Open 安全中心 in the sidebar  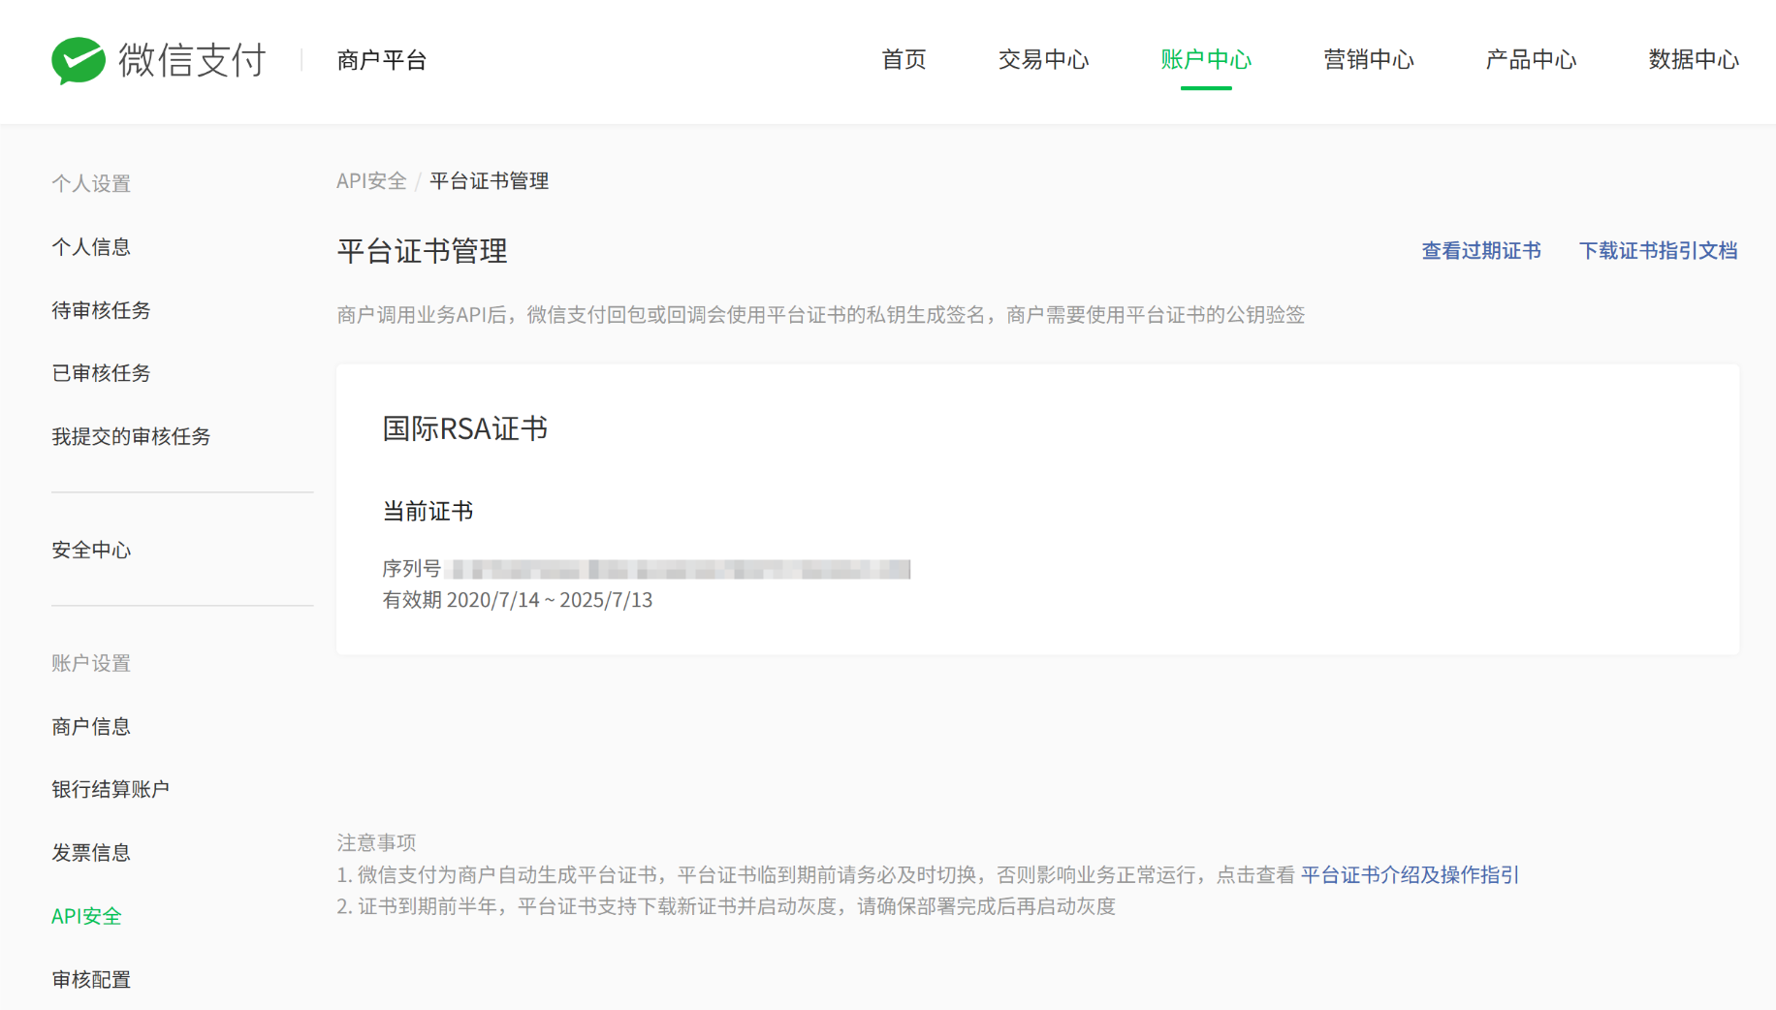91,551
